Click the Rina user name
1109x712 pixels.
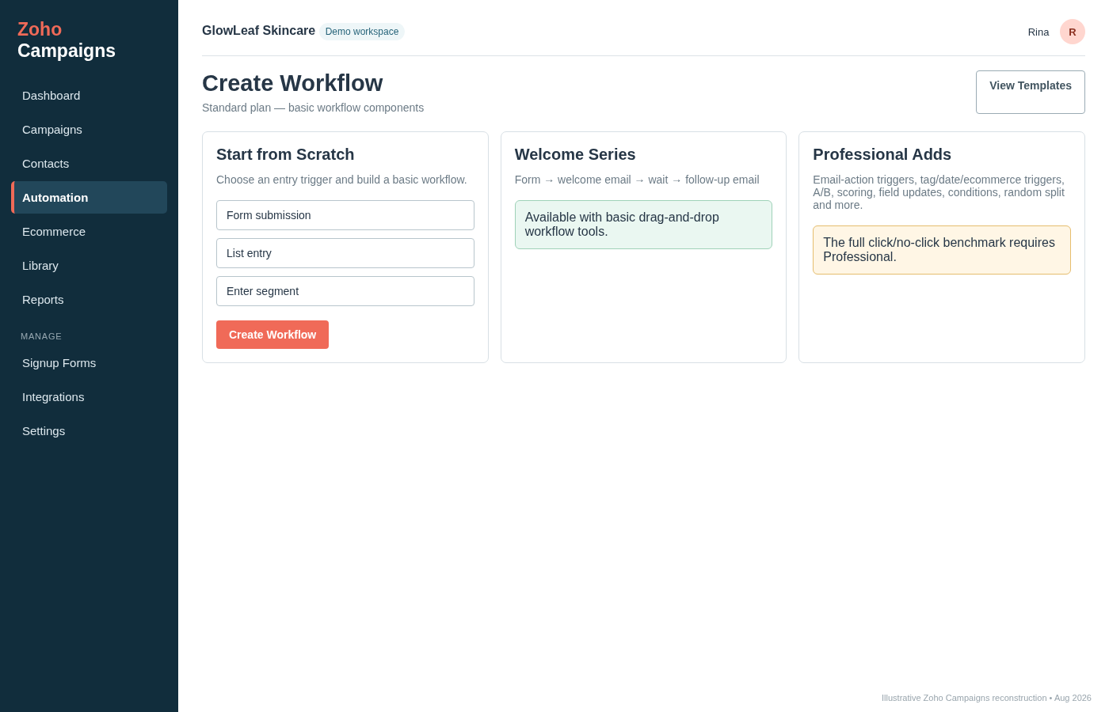pyautogui.click(x=1038, y=32)
